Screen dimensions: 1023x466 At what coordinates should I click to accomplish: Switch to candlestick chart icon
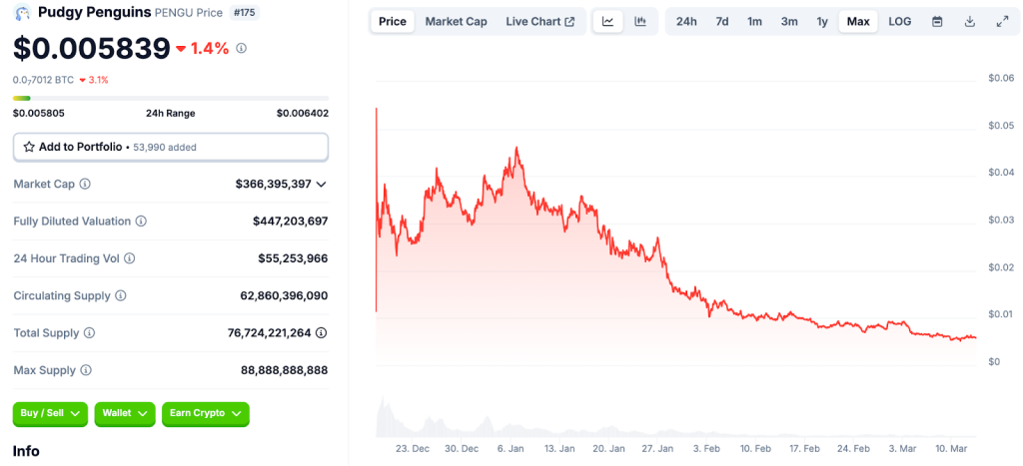coord(640,21)
